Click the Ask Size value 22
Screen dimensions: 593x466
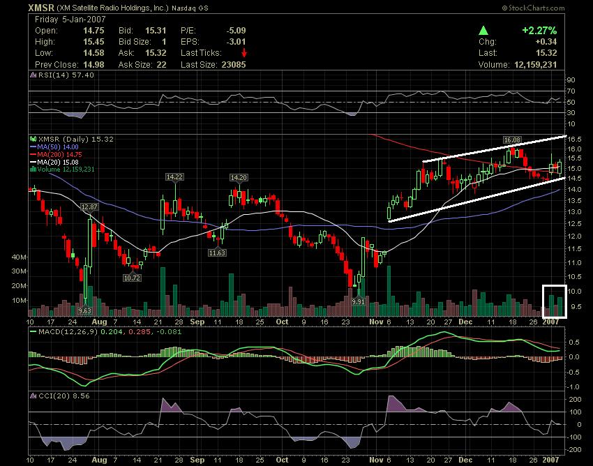(161, 65)
